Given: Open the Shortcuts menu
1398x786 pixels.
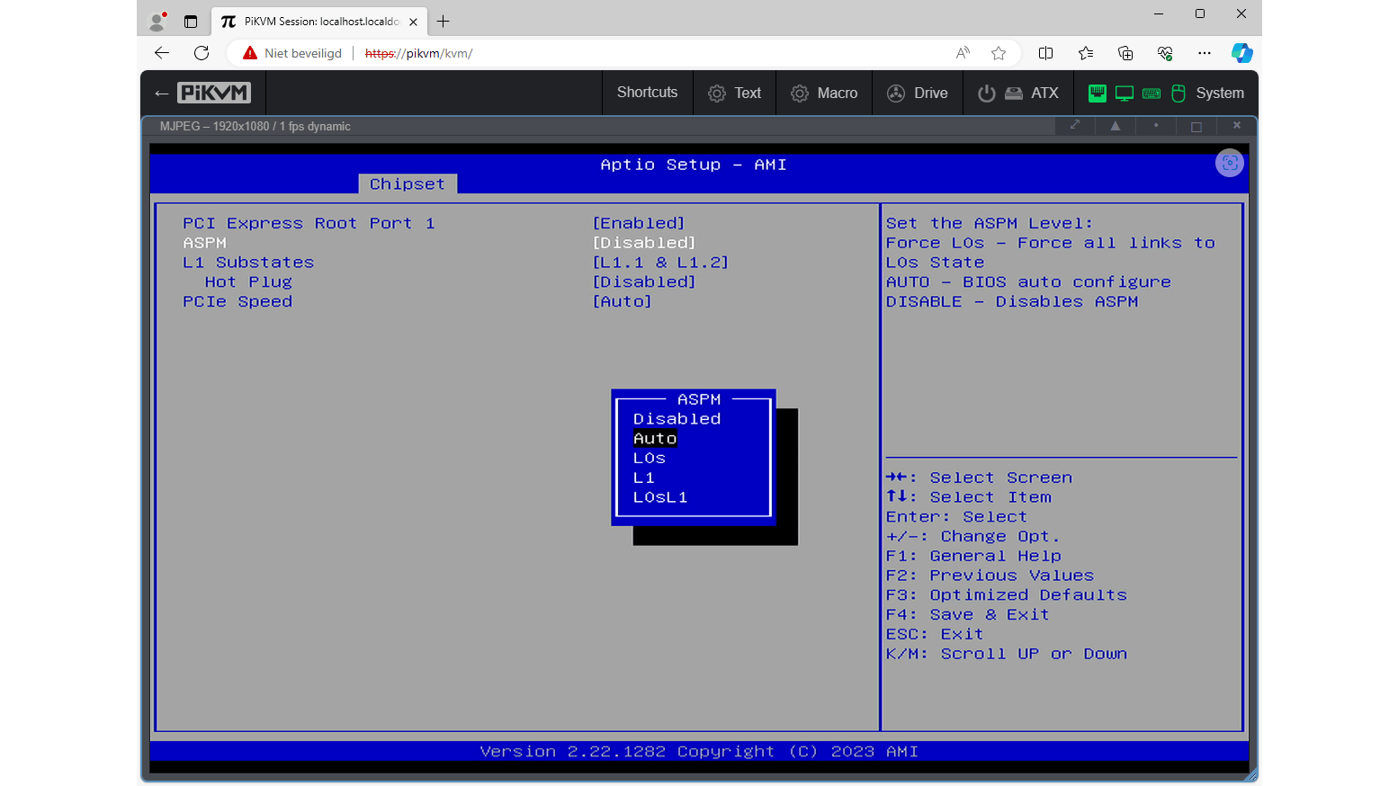Looking at the screenshot, I should pyautogui.click(x=648, y=93).
